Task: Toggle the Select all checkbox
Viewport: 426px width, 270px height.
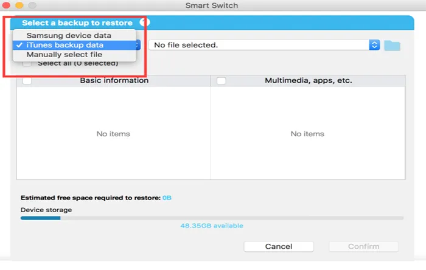Action: tap(27, 63)
